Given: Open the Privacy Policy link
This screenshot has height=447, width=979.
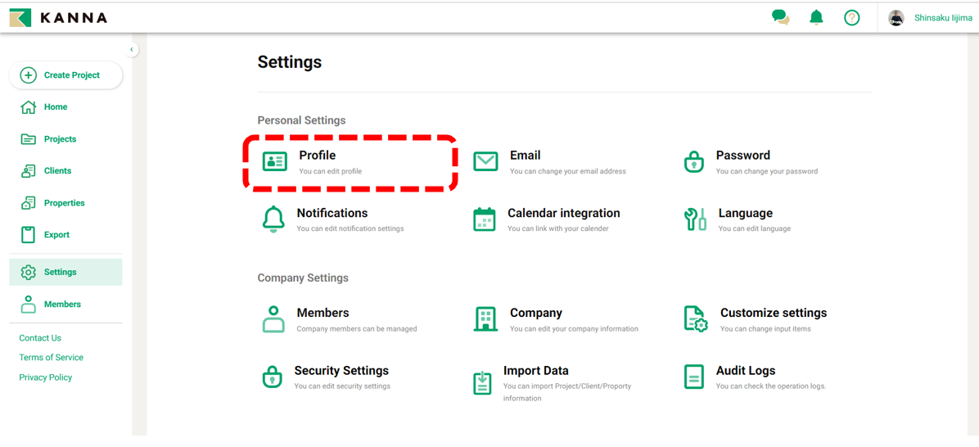Looking at the screenshot, I should (46, 377).
